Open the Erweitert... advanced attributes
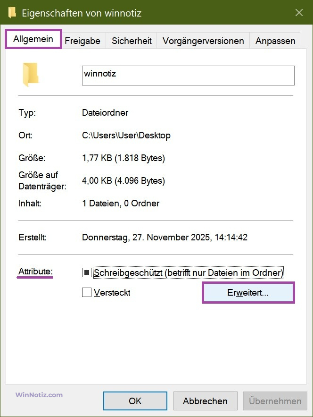The height and width of the screenshot is (417, 313). 248,292
